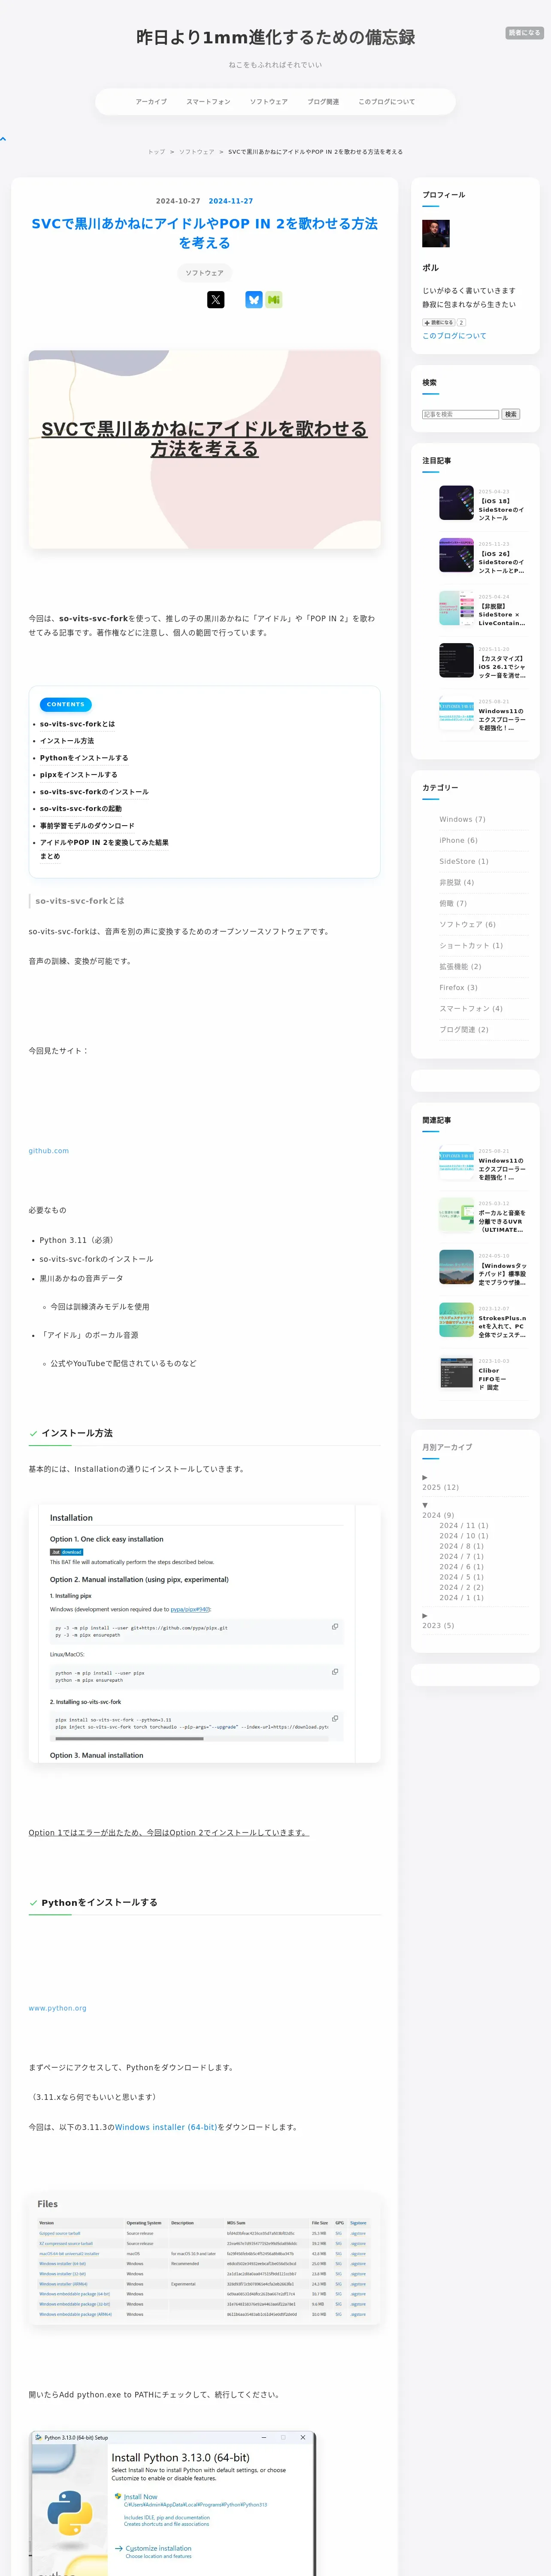The height and width of the screenshot is (2576, 551).
Task: Open the SideStore × LiveContainer article thumbnail
Action: point(456,608)
